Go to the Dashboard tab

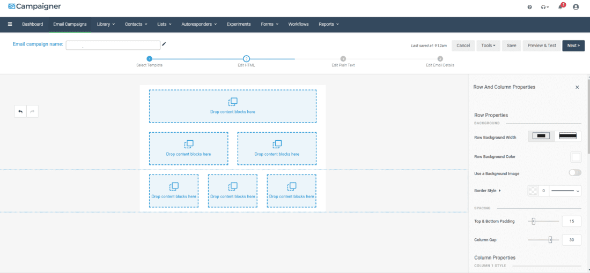[x=32, y=24]
